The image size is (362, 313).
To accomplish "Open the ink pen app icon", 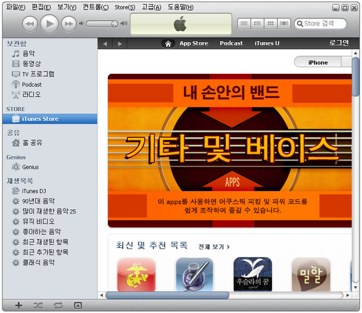I will pyautogui.click(x=194, y=275).
